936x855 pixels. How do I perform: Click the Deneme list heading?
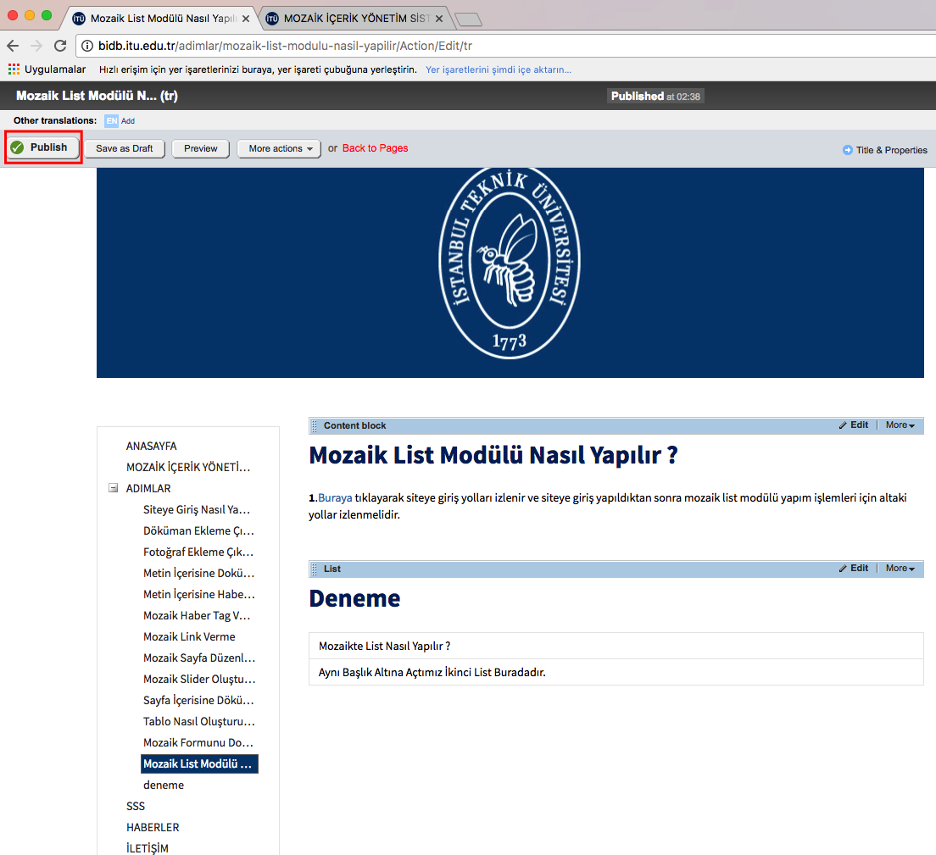tap(354, 598)
